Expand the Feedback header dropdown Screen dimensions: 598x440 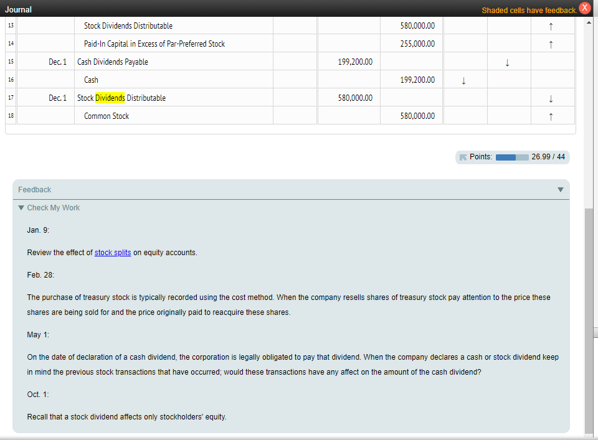click(560, 189)
